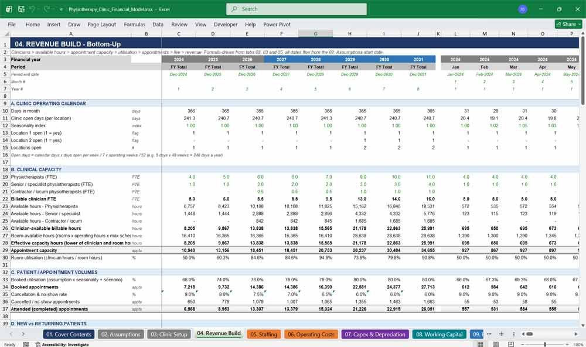Viewport: 586px width, 347px height.
Task: Open the Help ribbon tab
Action: tap(250, 24)
